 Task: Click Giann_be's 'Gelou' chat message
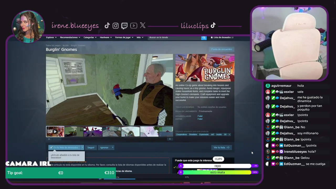tap(305, 158)
